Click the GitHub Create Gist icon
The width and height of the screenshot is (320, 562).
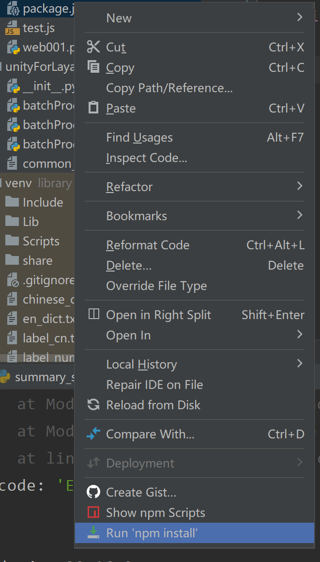(93, 492)
